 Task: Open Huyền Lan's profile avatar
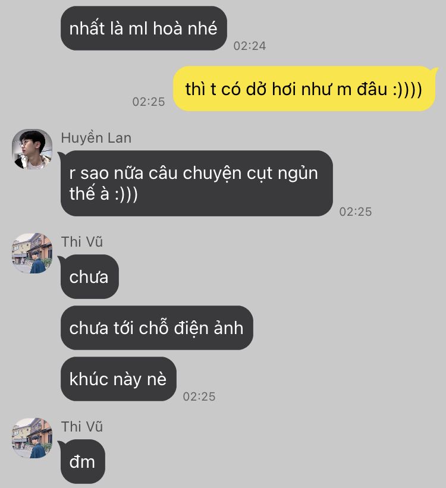coord(32,149)
